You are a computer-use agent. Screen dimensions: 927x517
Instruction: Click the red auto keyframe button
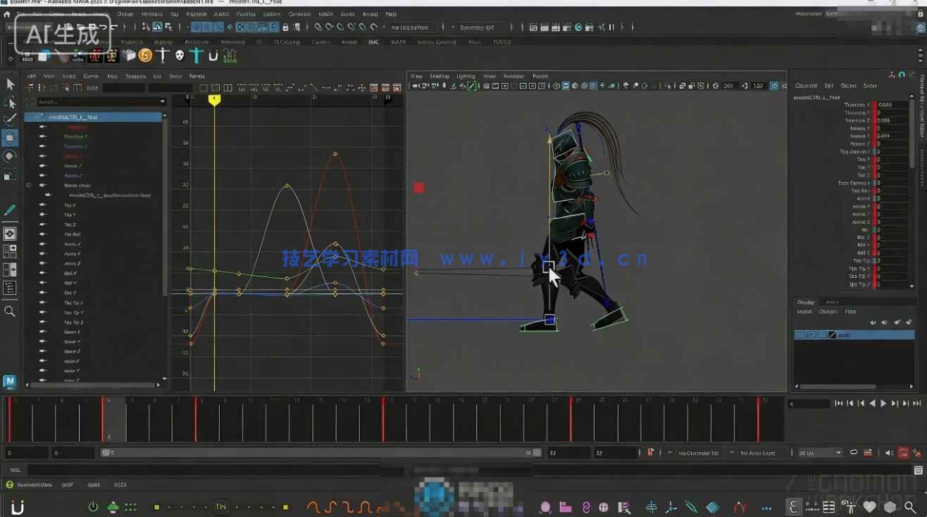click(903, 453)
